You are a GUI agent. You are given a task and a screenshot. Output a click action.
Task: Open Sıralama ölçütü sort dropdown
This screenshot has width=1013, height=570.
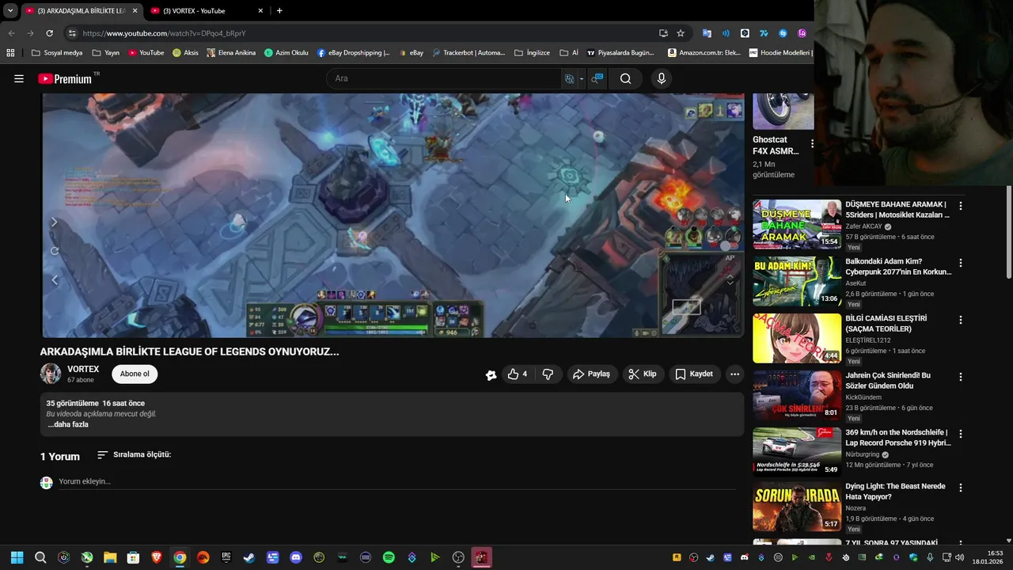coord(133,455)
